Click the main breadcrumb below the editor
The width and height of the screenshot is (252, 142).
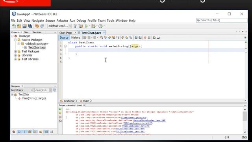pos(86,101)
